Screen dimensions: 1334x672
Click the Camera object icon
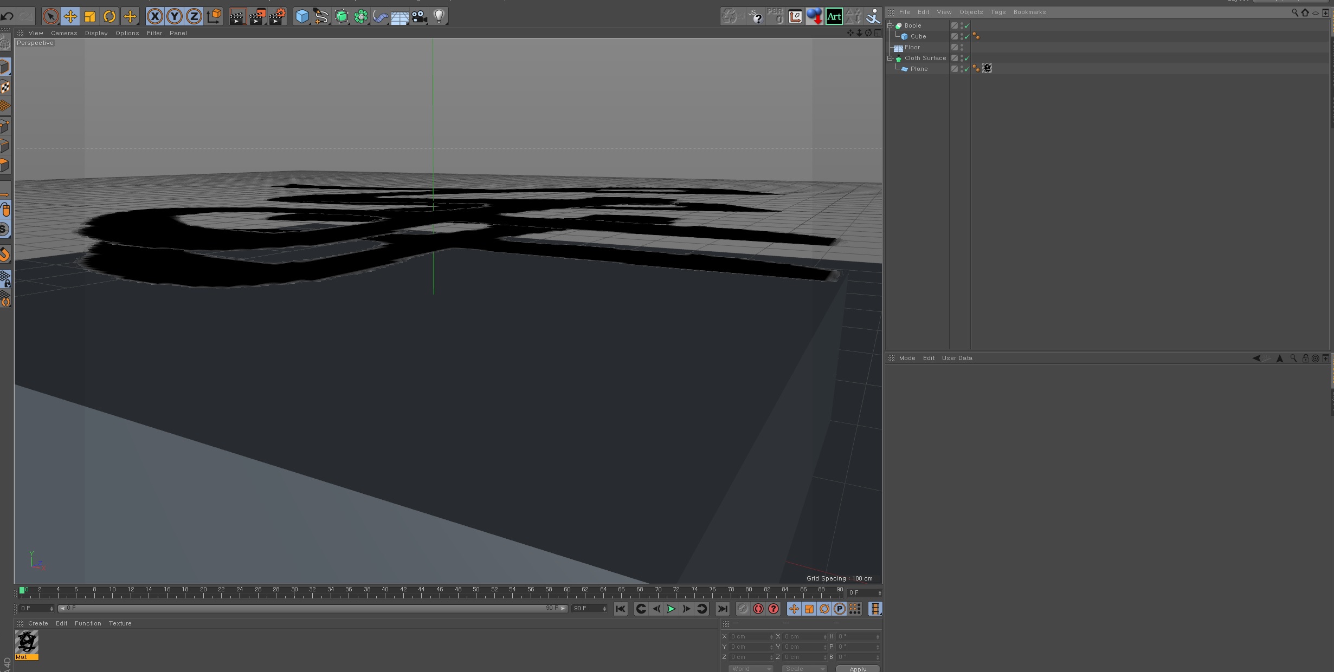click(x=419, y=17)
